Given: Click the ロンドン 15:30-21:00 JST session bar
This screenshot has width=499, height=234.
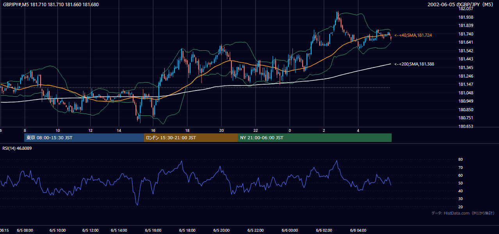Looking at the screenshot, I should tap(191, 138).
